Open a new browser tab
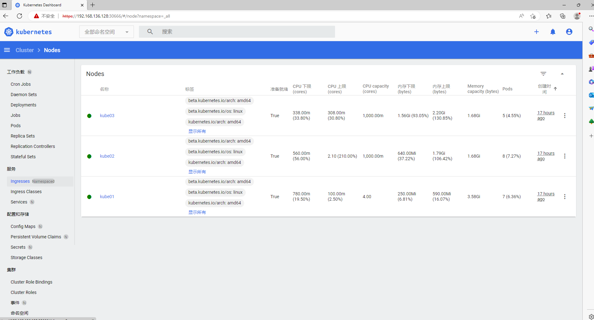 [93, 5]
